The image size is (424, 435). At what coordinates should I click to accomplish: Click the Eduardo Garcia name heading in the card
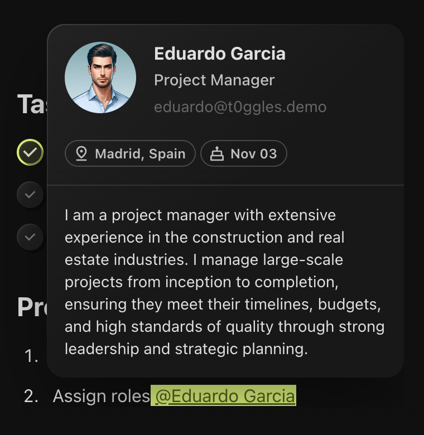tap(219, 54)
